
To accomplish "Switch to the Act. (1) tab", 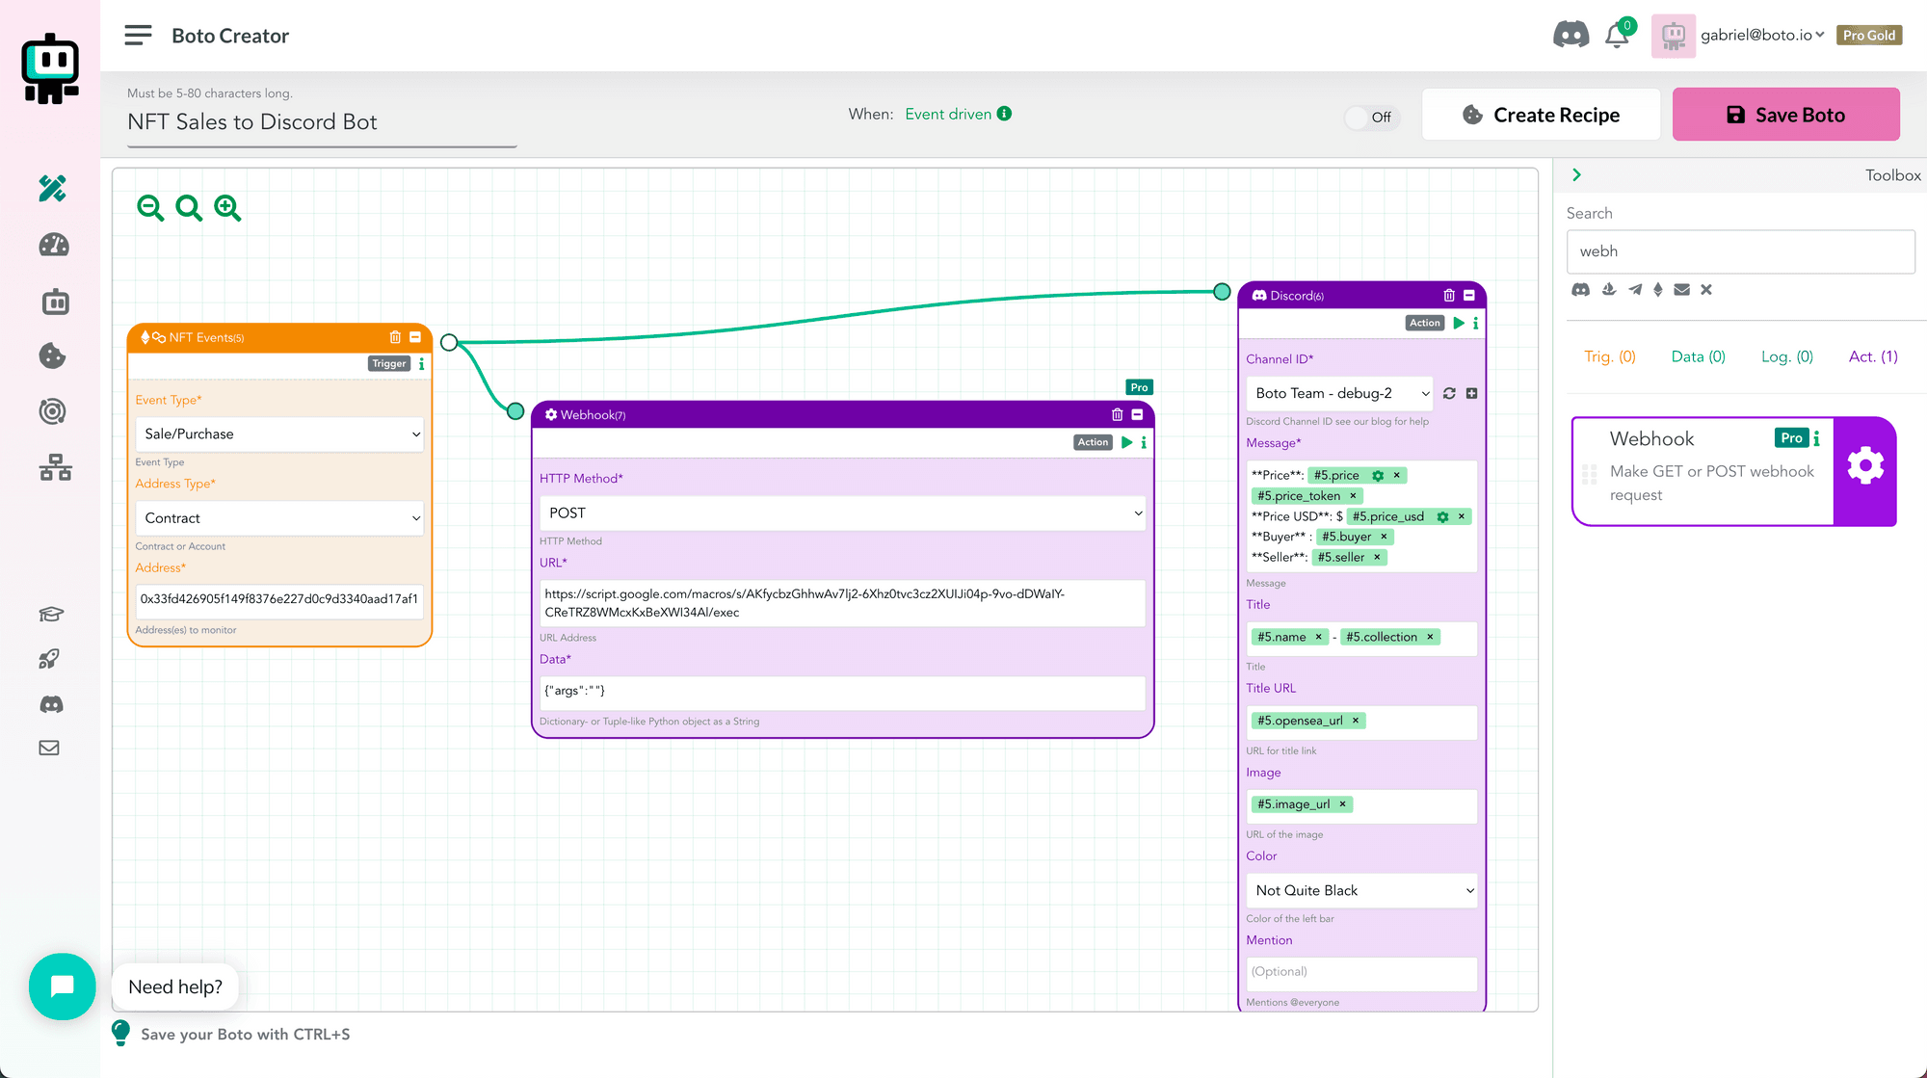I will point(1873,356).
